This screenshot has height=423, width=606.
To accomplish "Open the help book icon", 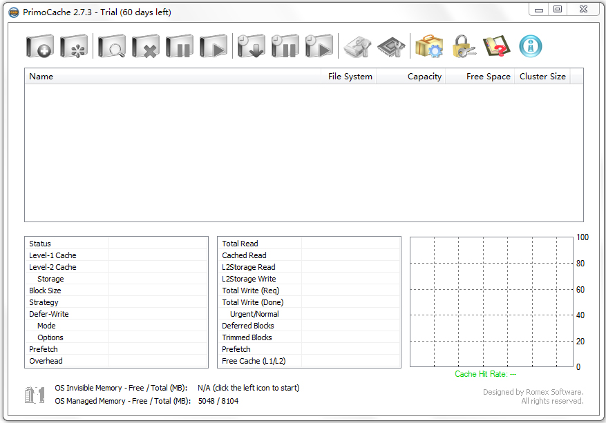I will click(496, 47).
